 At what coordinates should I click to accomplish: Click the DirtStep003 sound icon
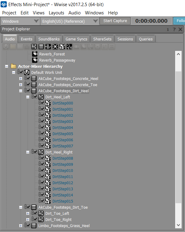pyautogui.click(x=48, y=121)
